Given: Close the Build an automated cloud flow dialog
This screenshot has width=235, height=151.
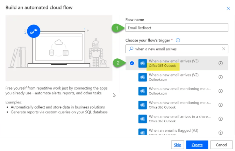Looking at the screenshot, I should 228,8.
